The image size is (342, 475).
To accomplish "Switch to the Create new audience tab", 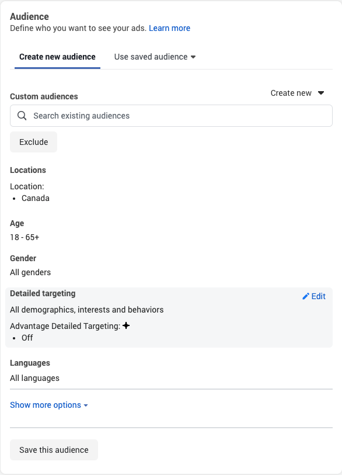I will [57, 57].
